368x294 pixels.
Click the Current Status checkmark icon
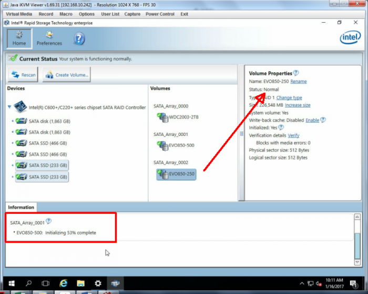click(13, 58)
